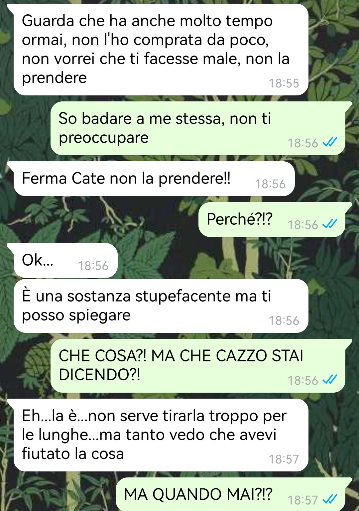Click the 18:56 timestamp beside 'Ok...'
The width and height of the screenshot is (359, 511).
pos(93,266)
